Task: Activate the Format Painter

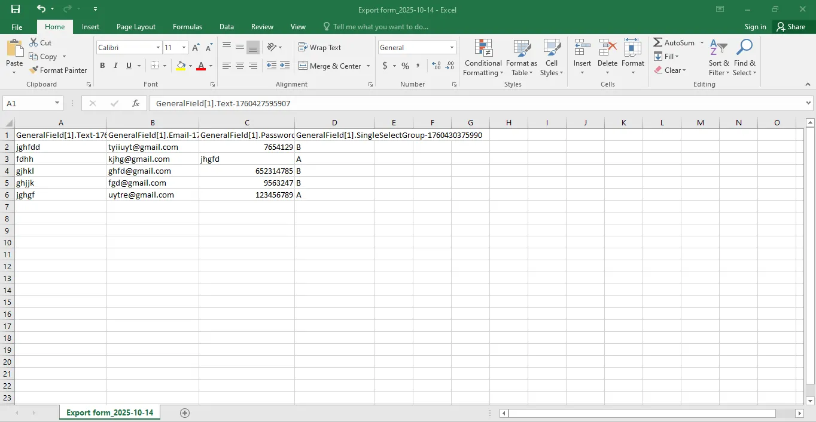Action: [58, 70]
